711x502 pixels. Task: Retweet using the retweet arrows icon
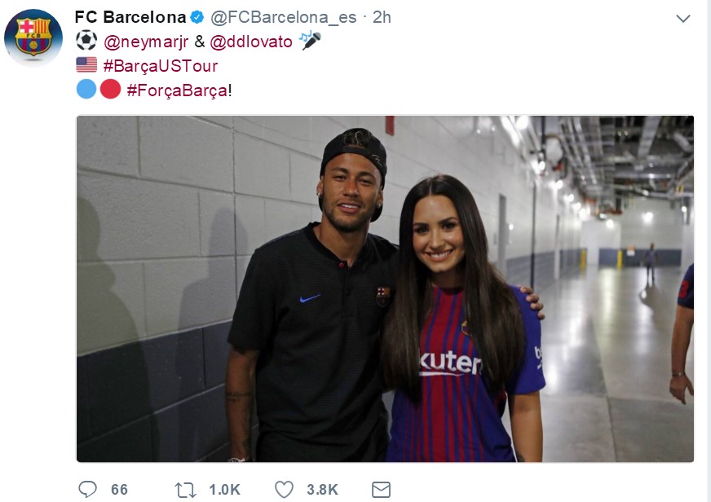coord(185,489)
